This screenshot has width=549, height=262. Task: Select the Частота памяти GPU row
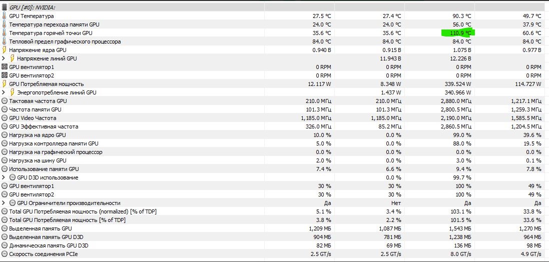coord(35,109)
